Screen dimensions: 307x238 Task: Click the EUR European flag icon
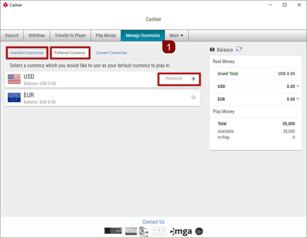14,98
